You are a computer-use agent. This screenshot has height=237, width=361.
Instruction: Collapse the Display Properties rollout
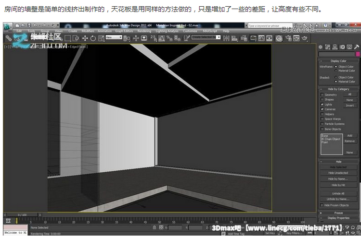338,218
